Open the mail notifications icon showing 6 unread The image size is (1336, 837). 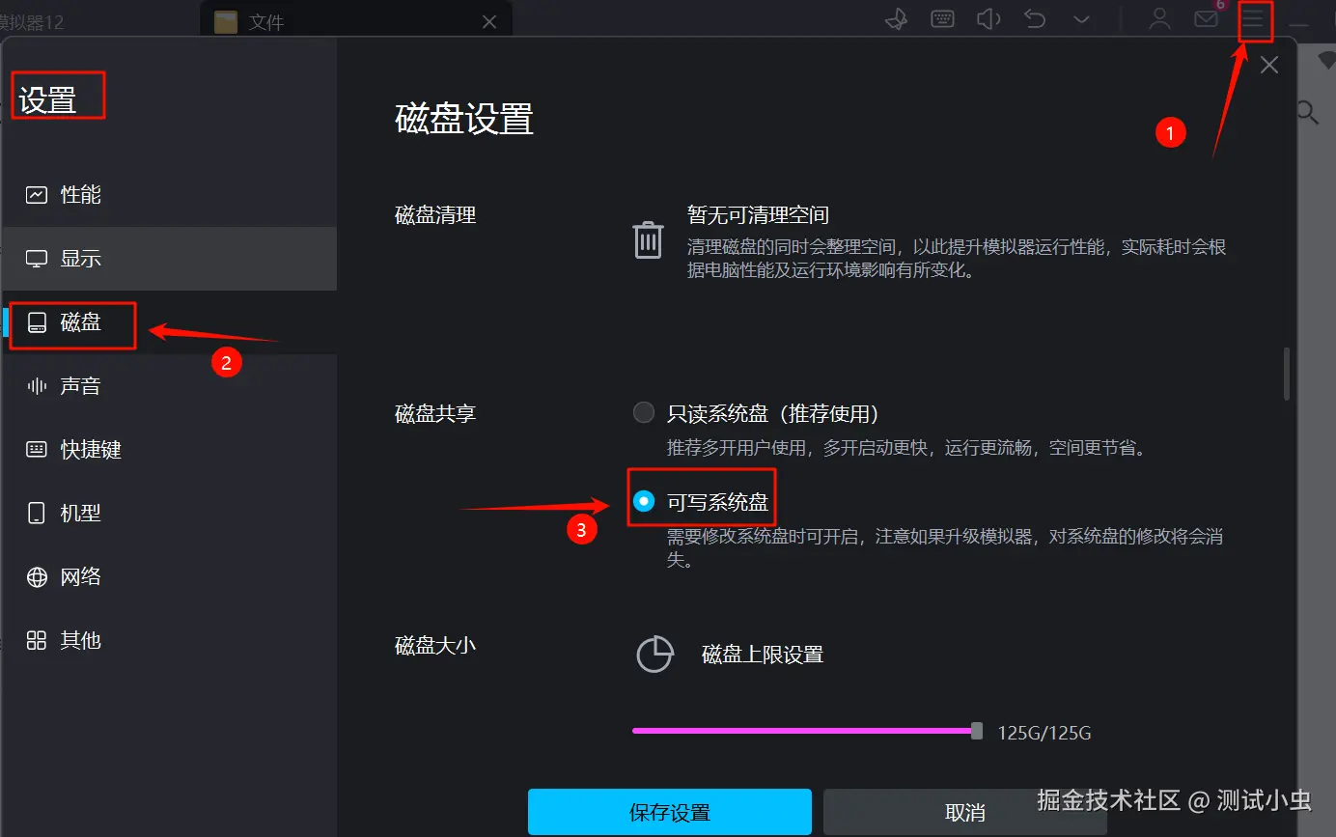[1205, 18]
